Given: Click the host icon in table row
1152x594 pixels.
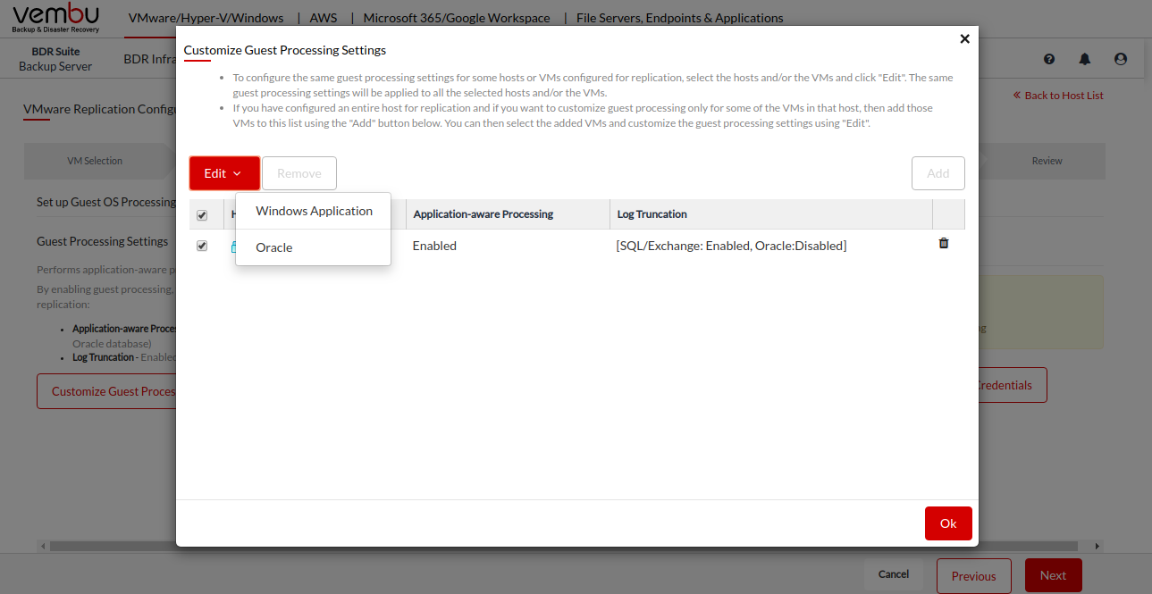Looking at the screenshot, I should [x=232, y=247].
